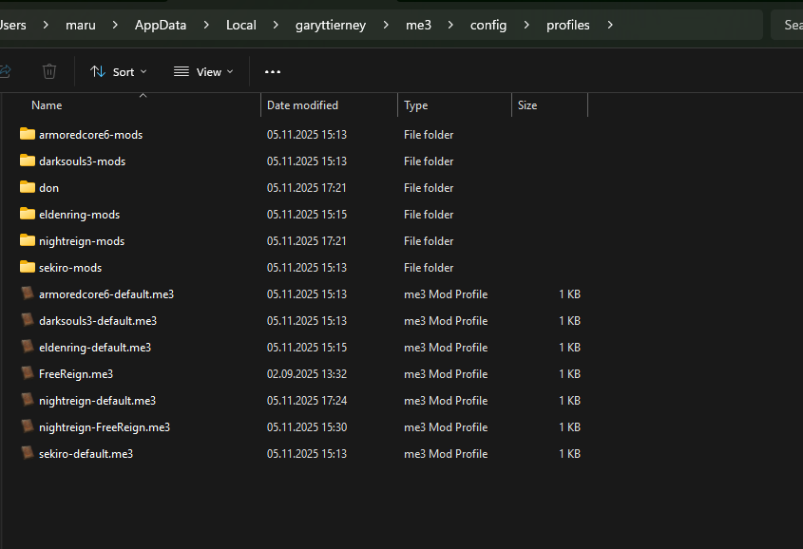Go to the AppData breadcrumb folder
The width and height of the screenshot is (803, 549).
click(x=161, y=25)
